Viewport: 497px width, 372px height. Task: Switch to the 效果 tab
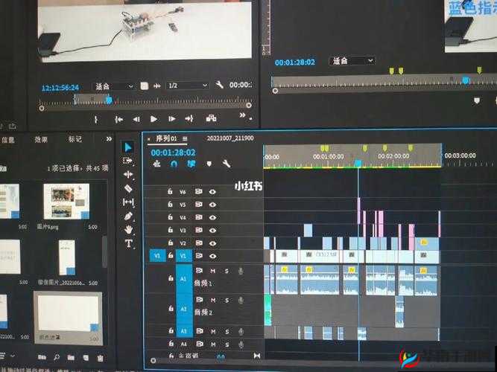(x=41, y=139)
